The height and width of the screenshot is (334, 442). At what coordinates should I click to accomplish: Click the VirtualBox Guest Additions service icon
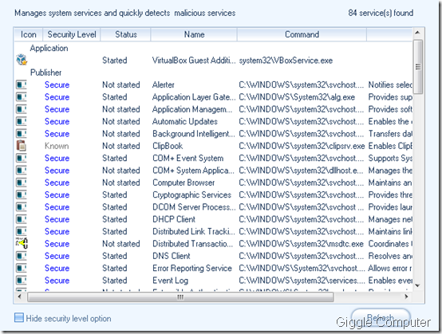click(x=22, y=60)
